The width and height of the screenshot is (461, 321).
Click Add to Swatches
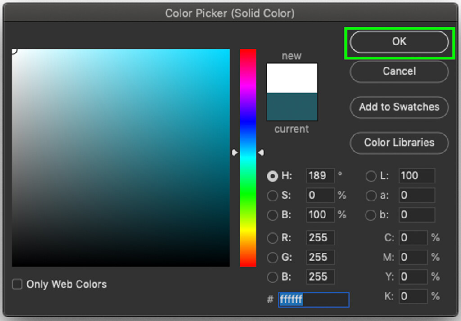(x=399, y=107)
